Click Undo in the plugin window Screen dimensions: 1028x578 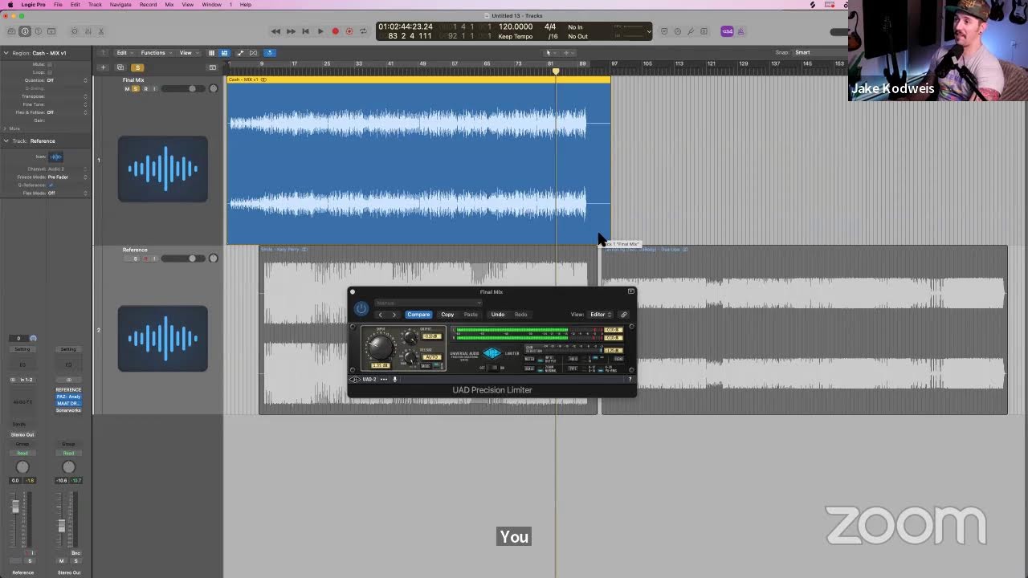click(498, 315)
